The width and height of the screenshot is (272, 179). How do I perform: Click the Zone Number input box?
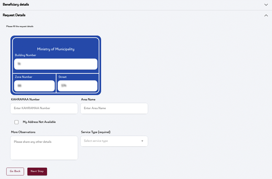[34, 86]
